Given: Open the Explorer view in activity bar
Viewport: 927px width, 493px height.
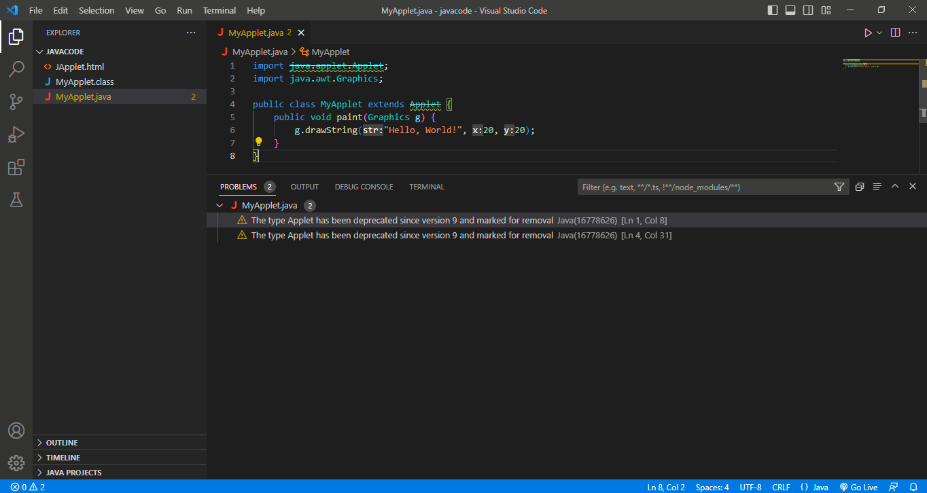Looking at the screenshot, I should (16, 37).
